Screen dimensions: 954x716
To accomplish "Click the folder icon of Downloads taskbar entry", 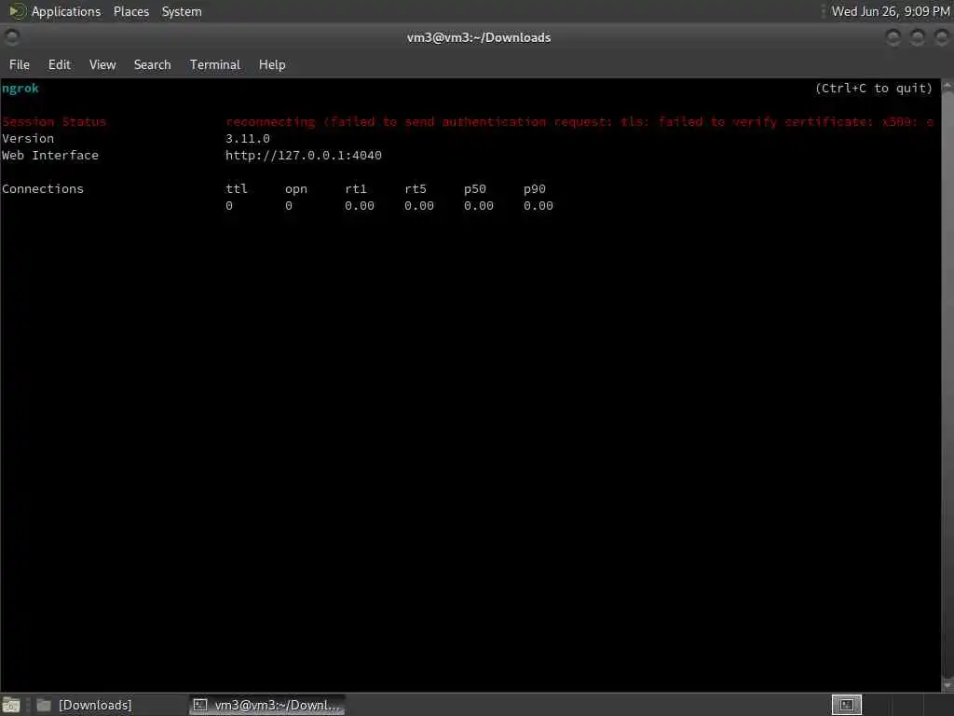I will coord(44,705).
